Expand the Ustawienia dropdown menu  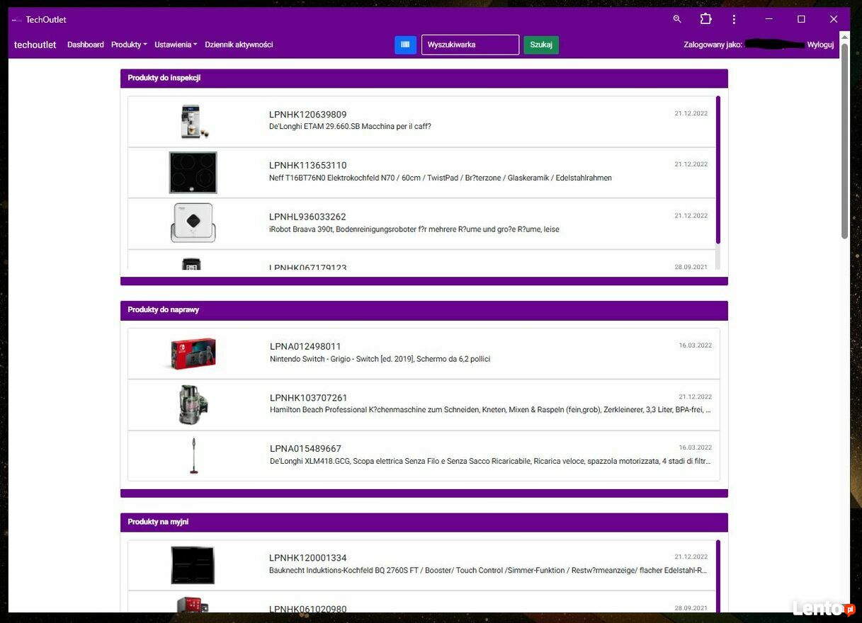pyautogui.click(x=176, y=45)
